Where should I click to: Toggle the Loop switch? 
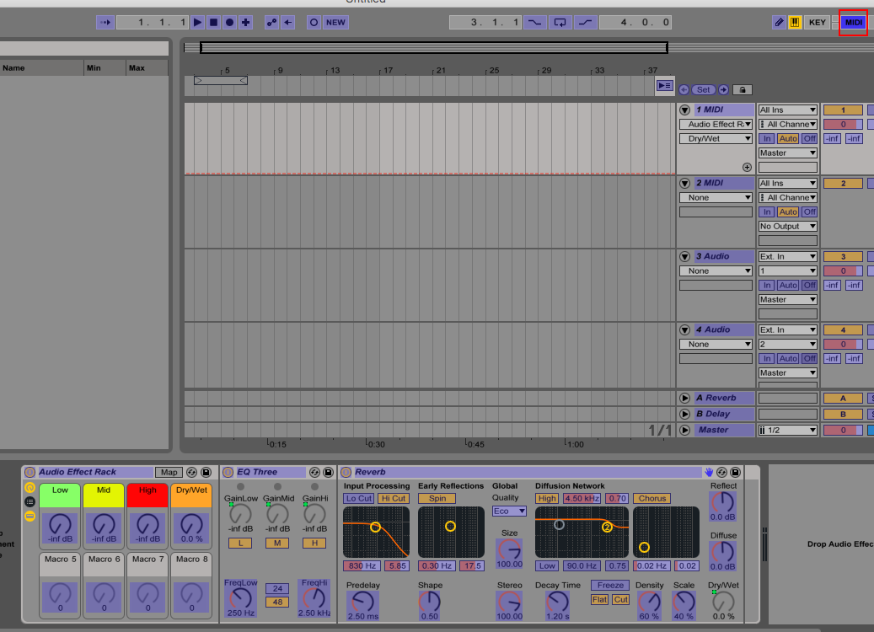coord(560,22)
